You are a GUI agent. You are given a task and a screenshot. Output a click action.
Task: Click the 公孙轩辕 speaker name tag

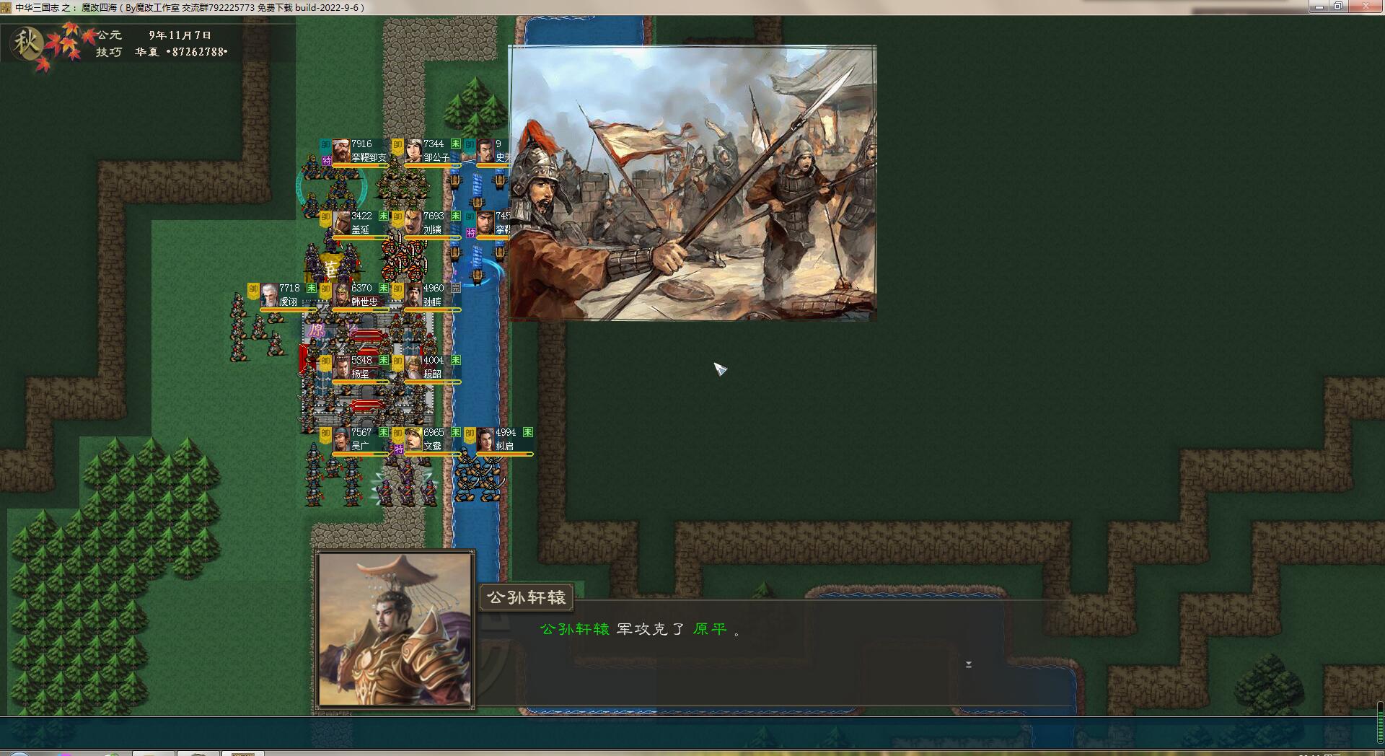pos(527,597)
